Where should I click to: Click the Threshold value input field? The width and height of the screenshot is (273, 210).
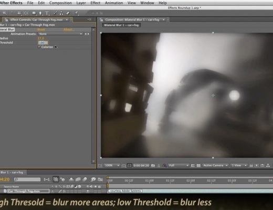pyautogui.click(x=43, y=43)
